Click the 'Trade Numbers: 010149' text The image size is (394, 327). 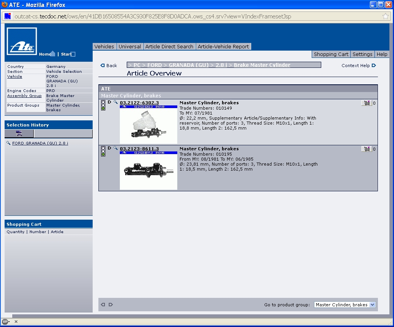point(206,108)
